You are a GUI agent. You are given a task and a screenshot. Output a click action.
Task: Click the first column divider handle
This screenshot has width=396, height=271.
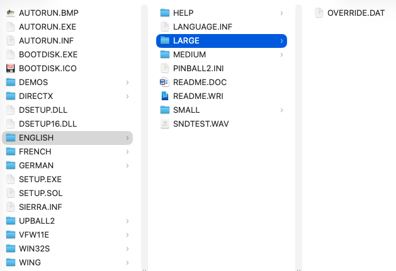point(144,270)
